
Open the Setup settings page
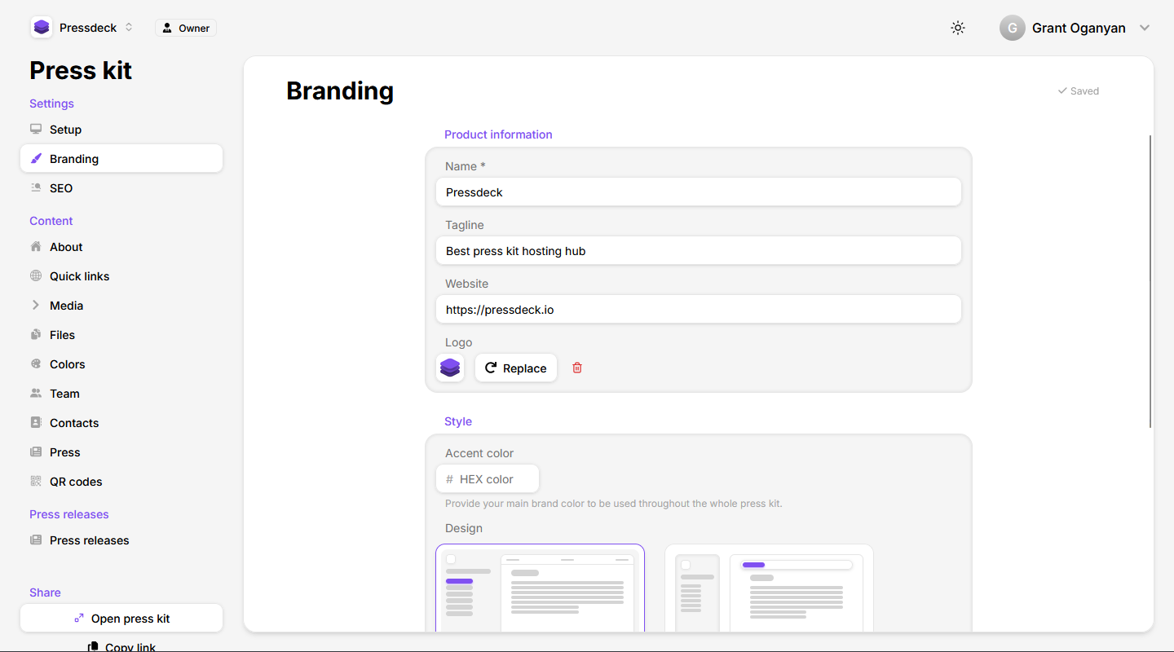(65, 130)
